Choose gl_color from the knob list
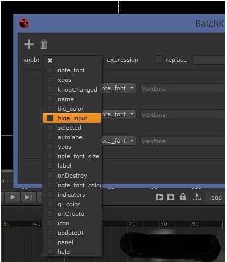Viewport: 227px width, 262px height. pyautogui.click(x=72, y=204)
